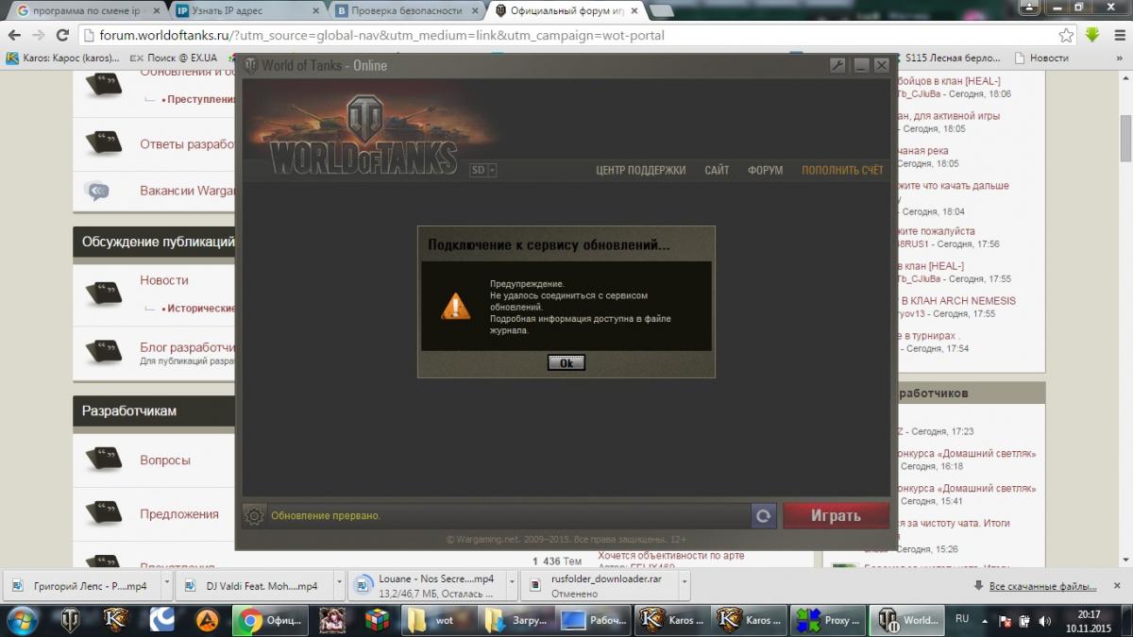Click the orange AIMP taskbar icon
This screenshot has height=637, width=1133.
point(207,620)
